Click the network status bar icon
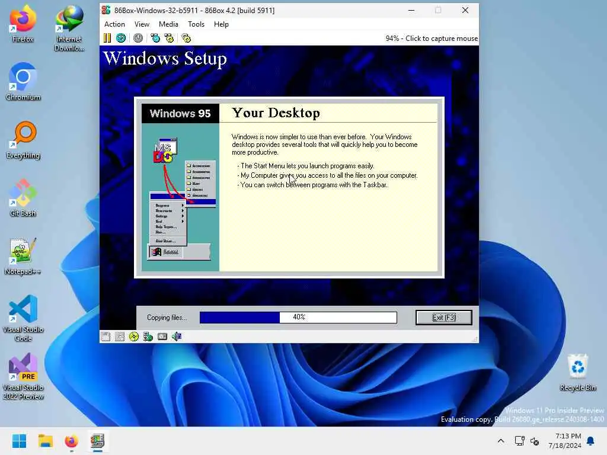The width and height of the screenshot is (607, 455). coord(148,337)
